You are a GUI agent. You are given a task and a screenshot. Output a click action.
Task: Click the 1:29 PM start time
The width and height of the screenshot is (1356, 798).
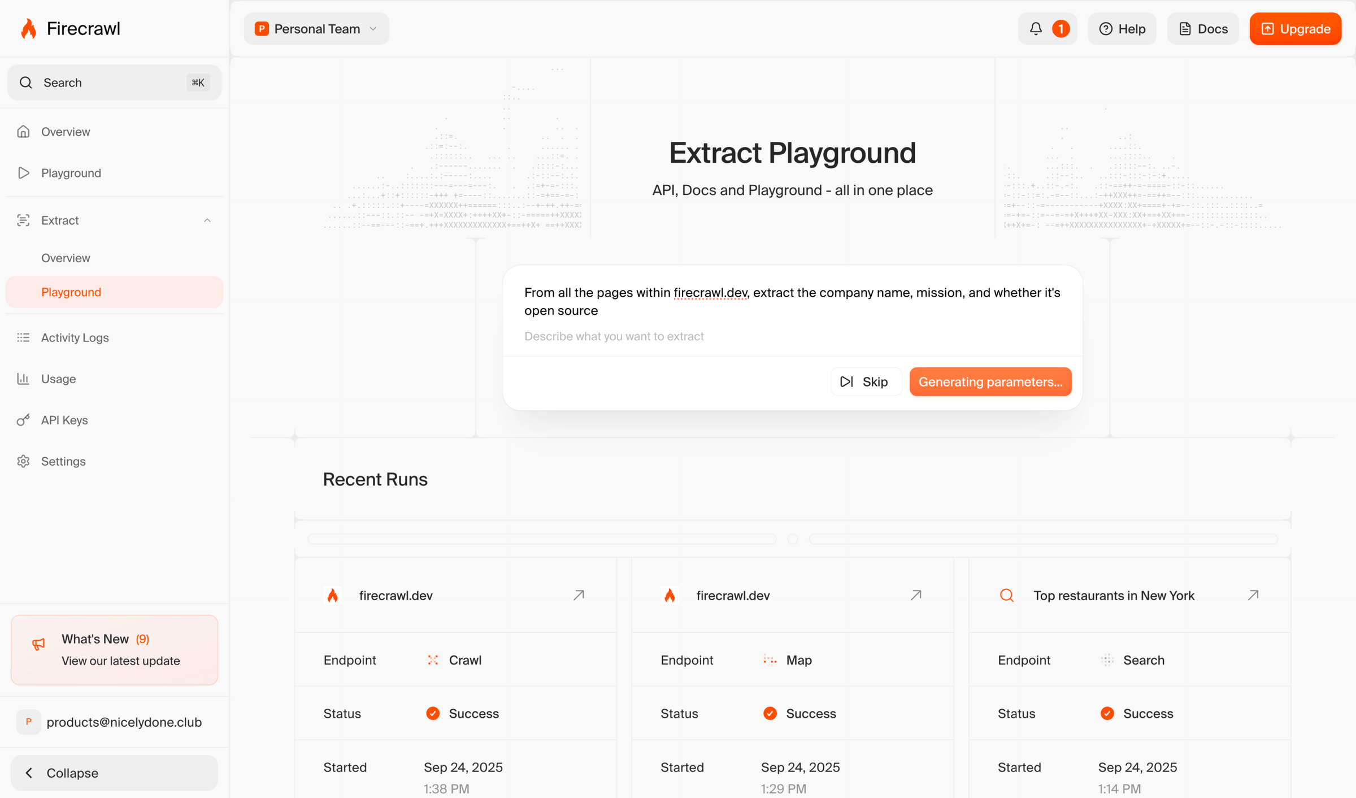783,788
